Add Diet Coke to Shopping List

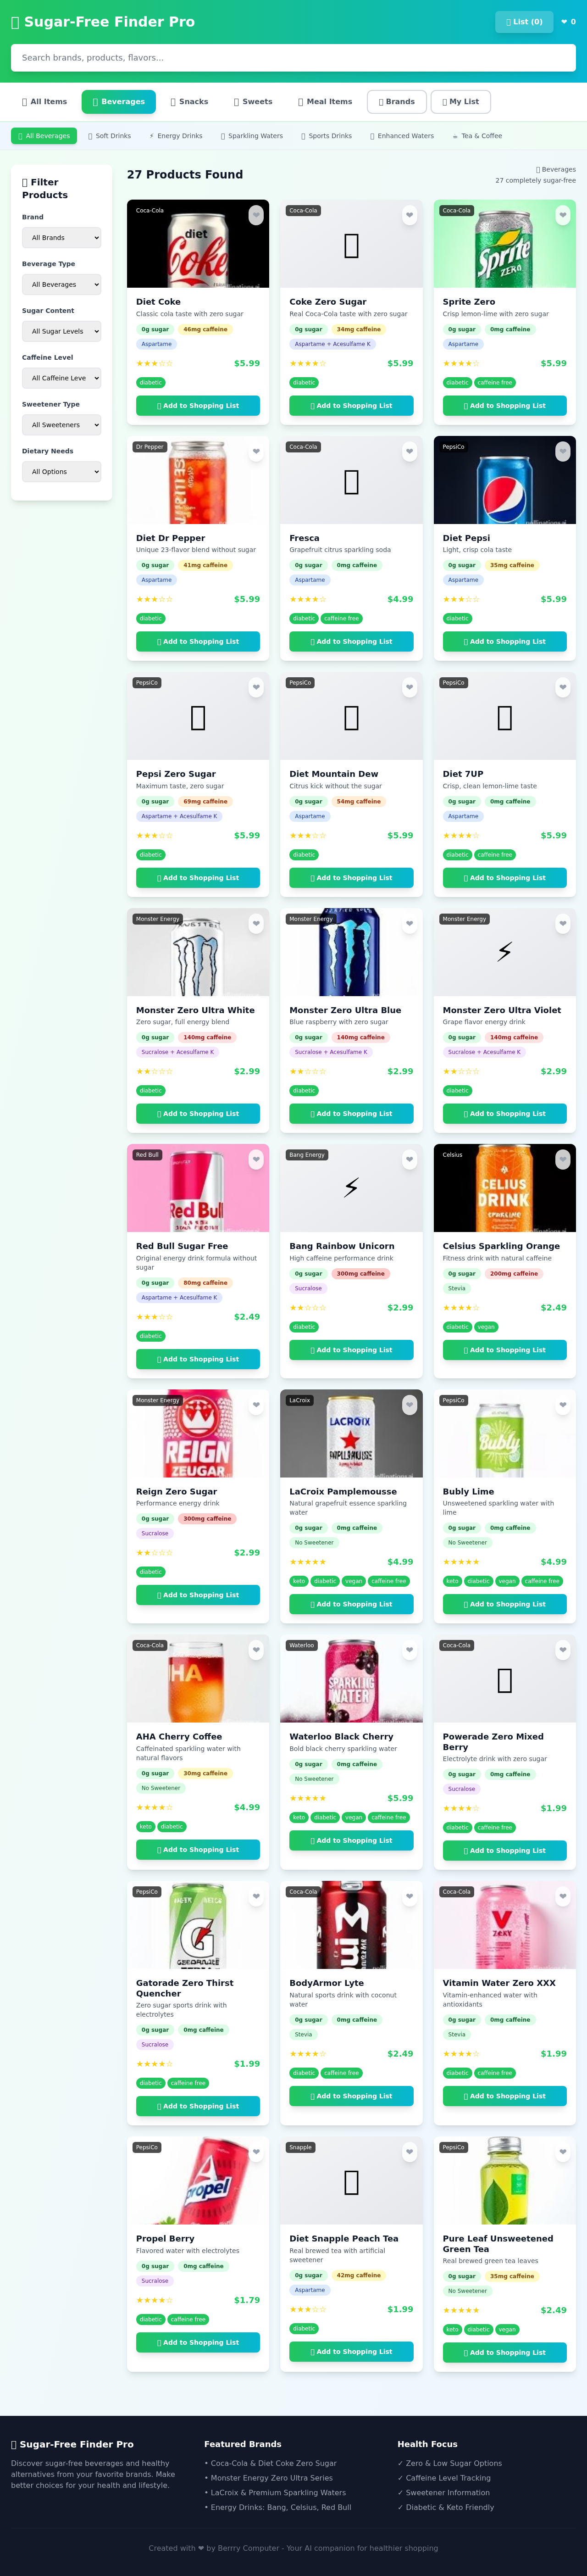pyautogui.click(x=197, y=405)
